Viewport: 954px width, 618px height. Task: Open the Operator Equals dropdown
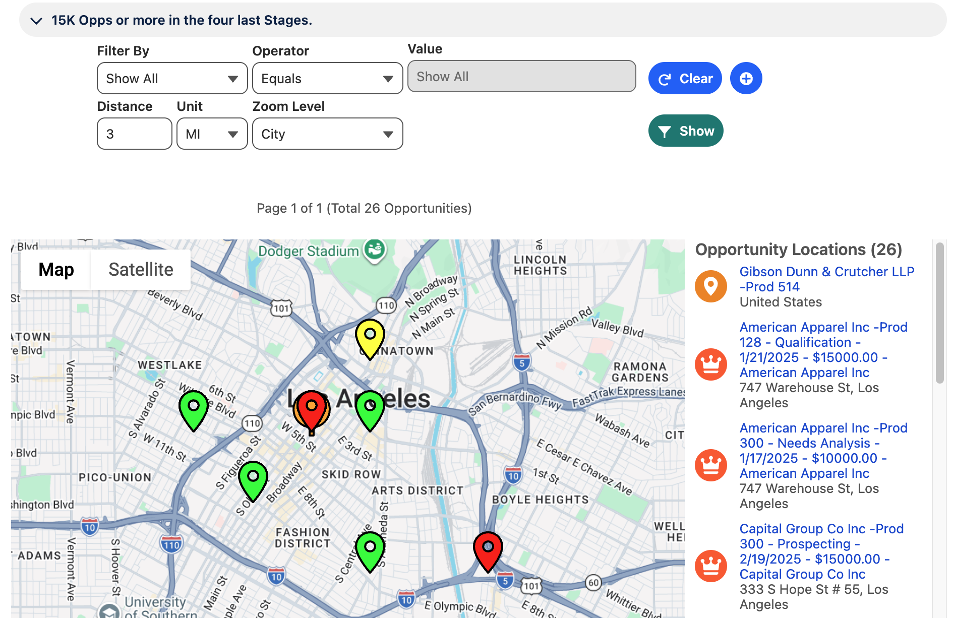click(x=327, y=79)
